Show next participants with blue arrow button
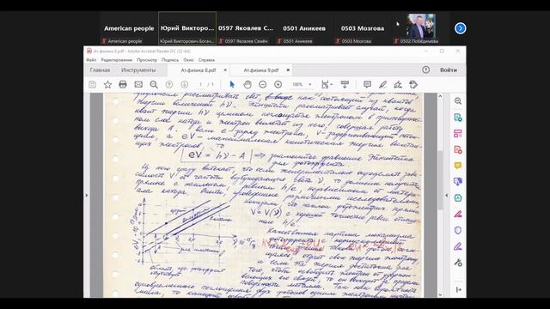The height and width of the screenshot is (309, 550). point(461,28)
